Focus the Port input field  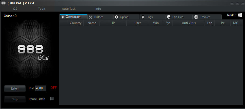pos(41,88)
